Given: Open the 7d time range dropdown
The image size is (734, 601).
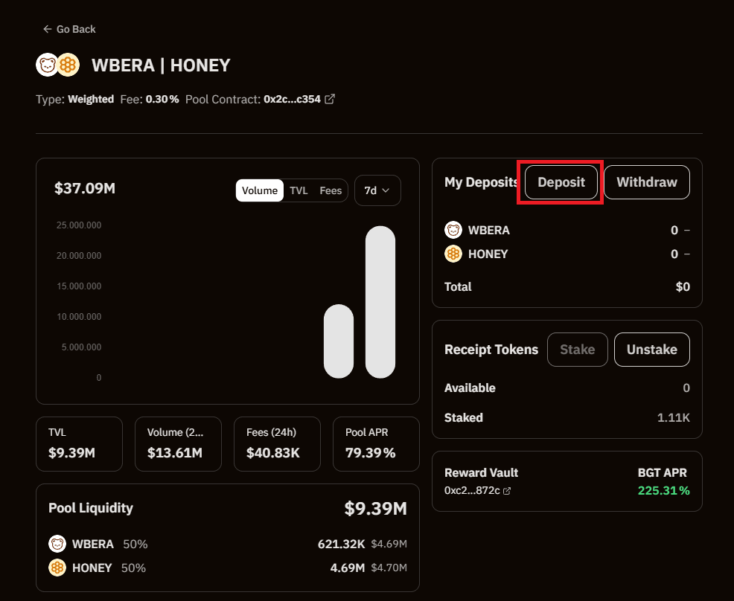Looking at the screenshot, I should coord(377,190).
